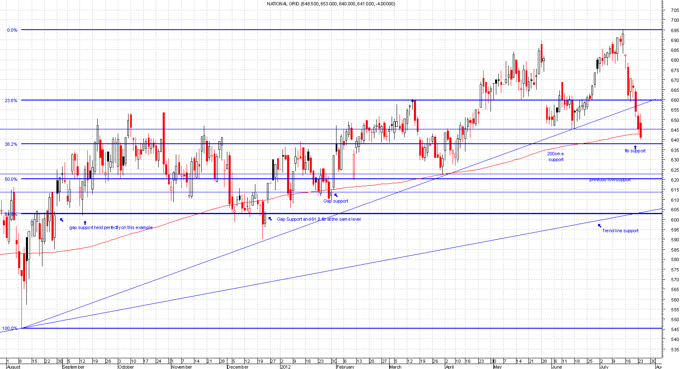The image size is (680, 369).
Task: Select the 38.2% Fibonacci level label
Action: (x=11, y=144)
